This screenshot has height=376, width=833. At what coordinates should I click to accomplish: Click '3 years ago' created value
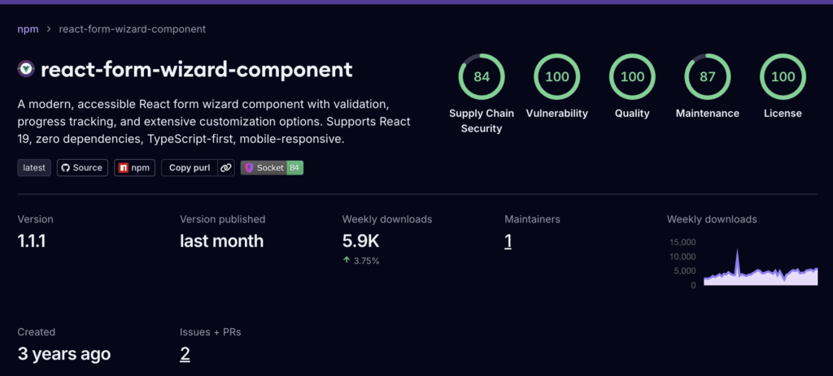(x=64, y=354)
